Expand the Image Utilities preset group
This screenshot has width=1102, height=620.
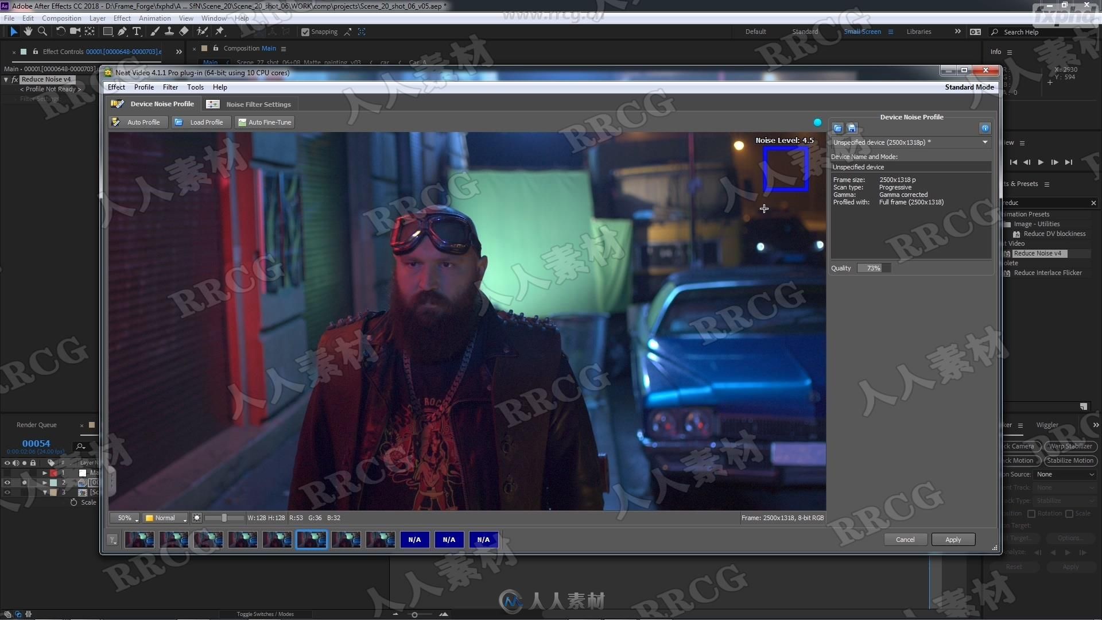coord(1010,224)
